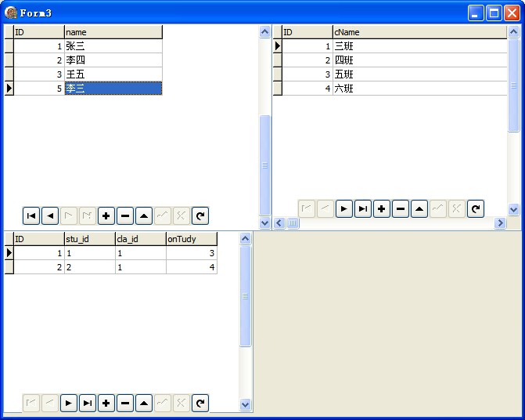Edit record in name grid navigator
The image size is (525, 420).
(x=144, y=215)
